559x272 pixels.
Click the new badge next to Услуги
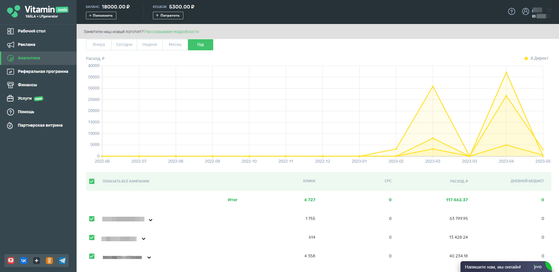point(39,99)
